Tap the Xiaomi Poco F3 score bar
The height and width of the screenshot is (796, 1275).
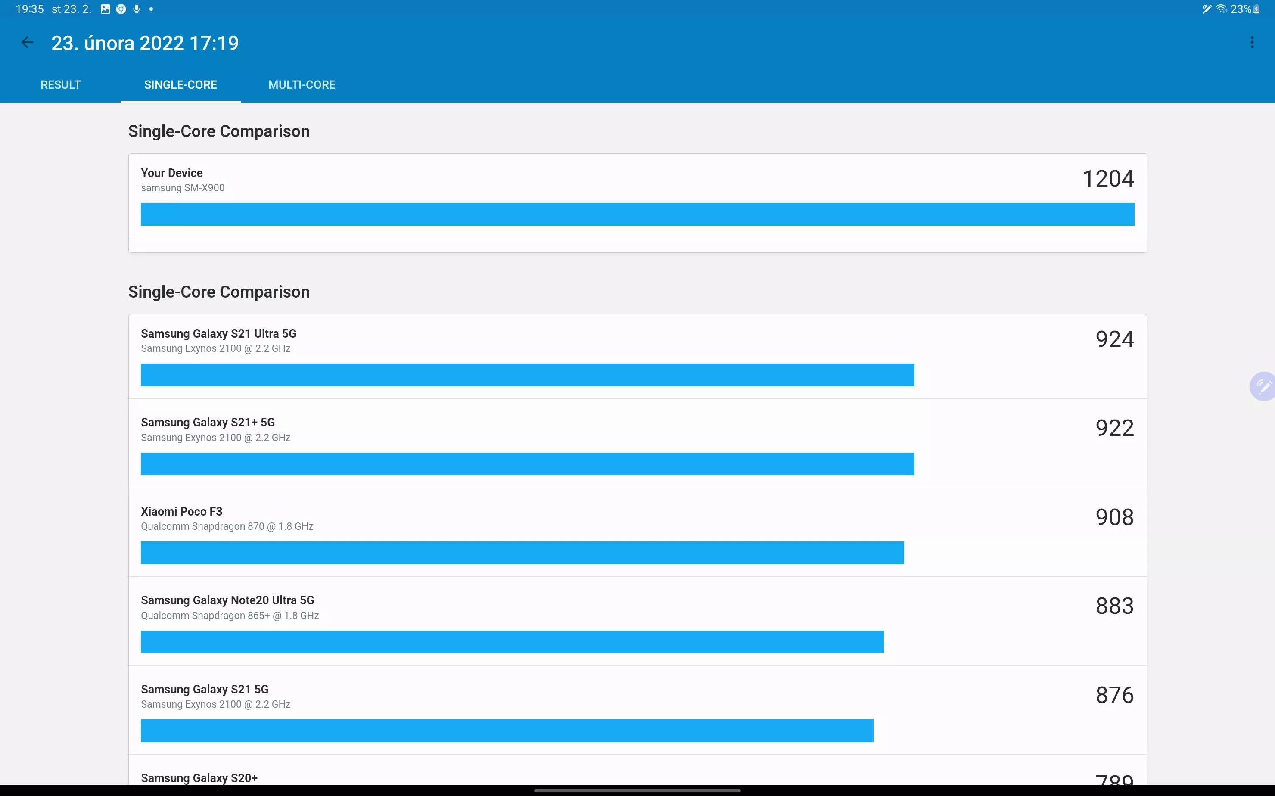point(522,553)
